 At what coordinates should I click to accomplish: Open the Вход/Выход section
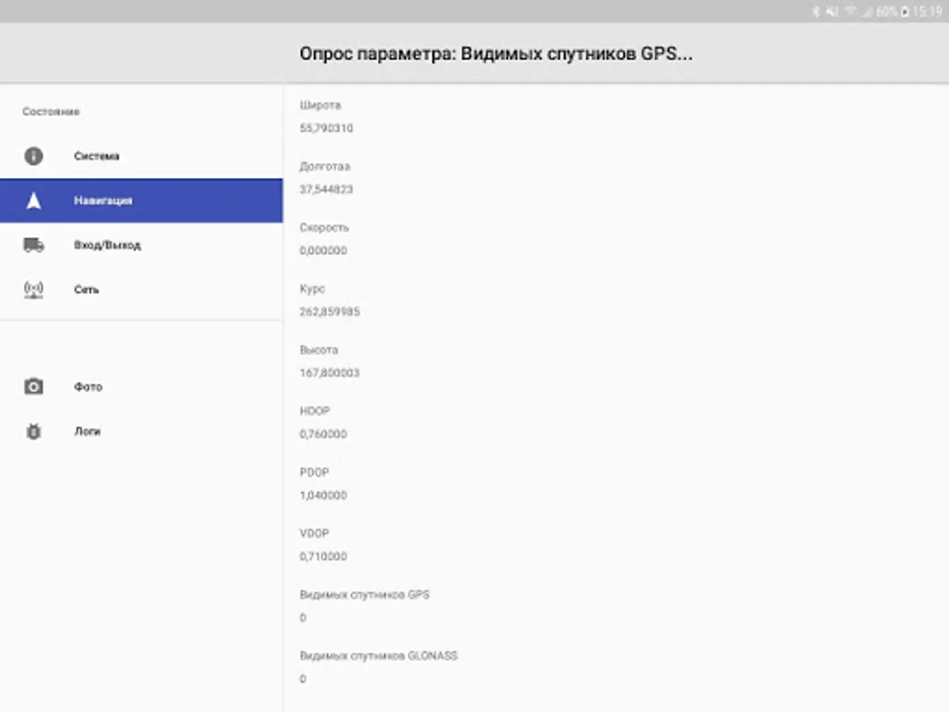point(141,245)
